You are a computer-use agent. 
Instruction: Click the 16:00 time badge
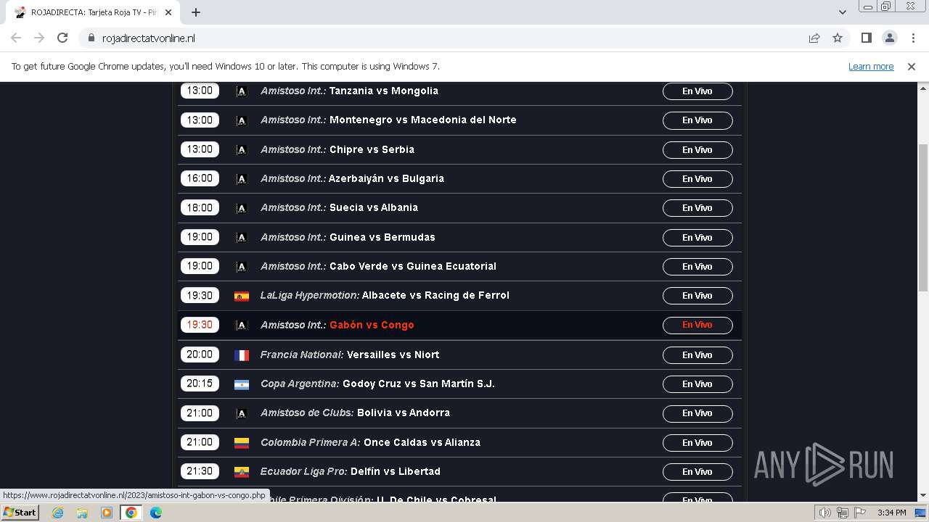(200, 178)
